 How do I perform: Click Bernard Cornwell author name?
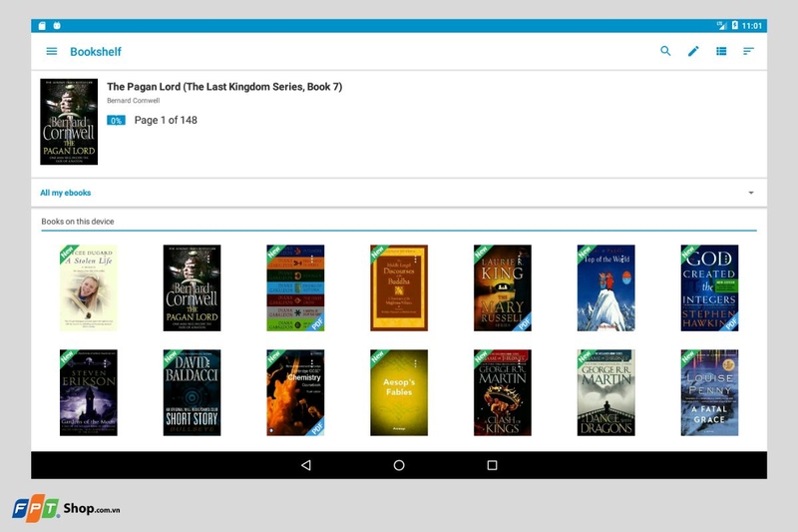click(x=134, y=100)
